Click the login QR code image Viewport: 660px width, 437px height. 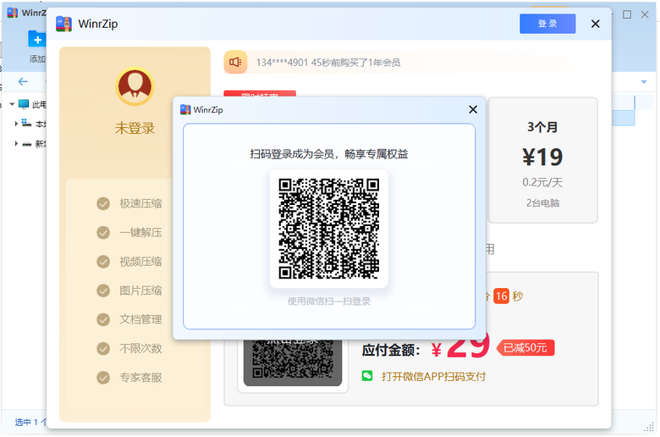point(329,229)
